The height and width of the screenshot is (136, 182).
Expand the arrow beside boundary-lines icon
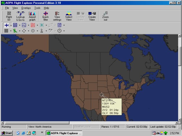[29, 25]
